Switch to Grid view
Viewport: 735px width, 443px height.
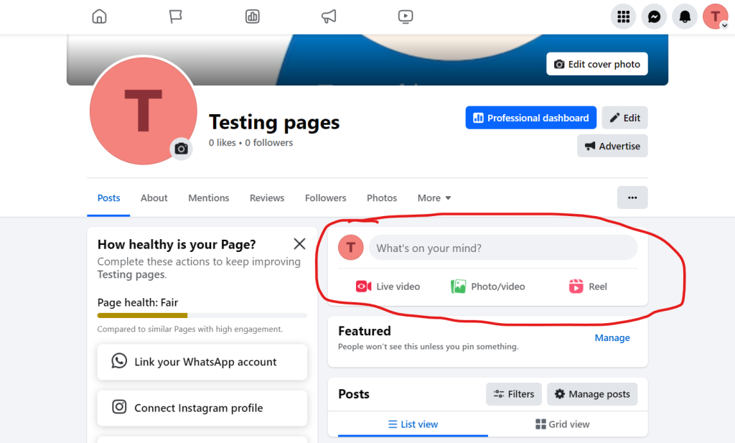[x=563, y=424]
